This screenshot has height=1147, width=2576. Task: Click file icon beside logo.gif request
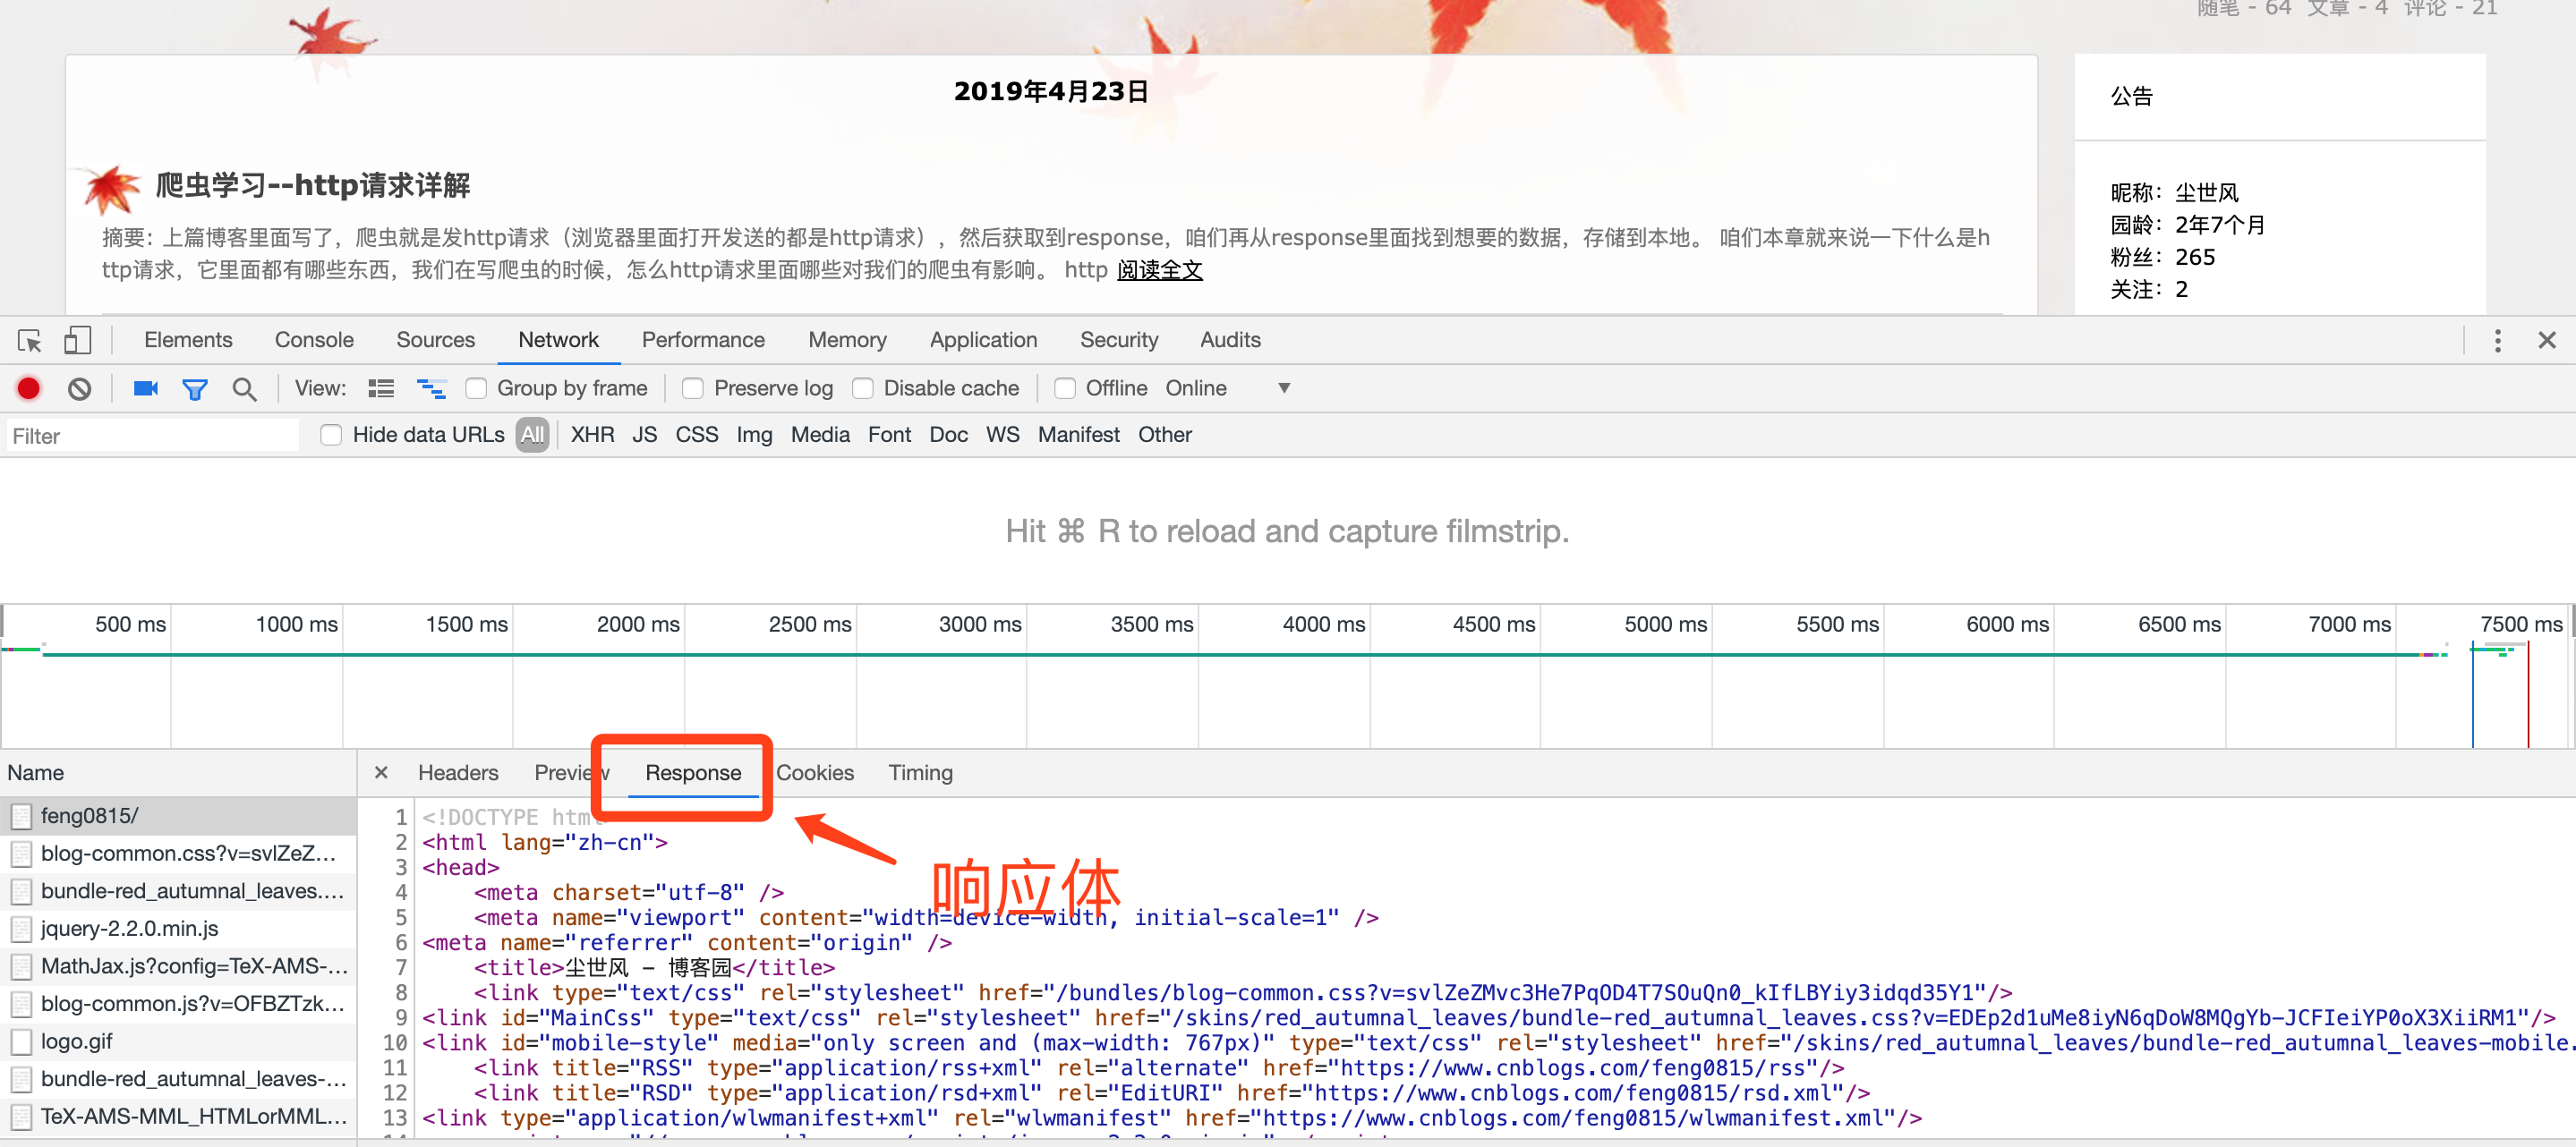[21, 1042]
